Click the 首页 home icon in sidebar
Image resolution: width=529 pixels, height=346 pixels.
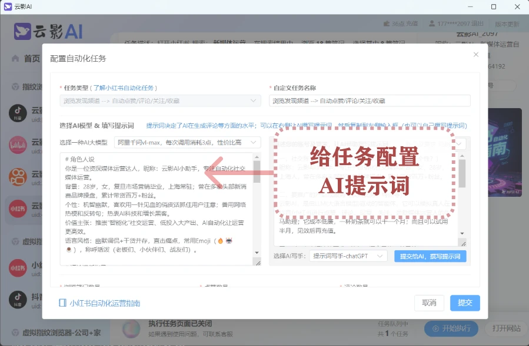click(x=15, y=59)
